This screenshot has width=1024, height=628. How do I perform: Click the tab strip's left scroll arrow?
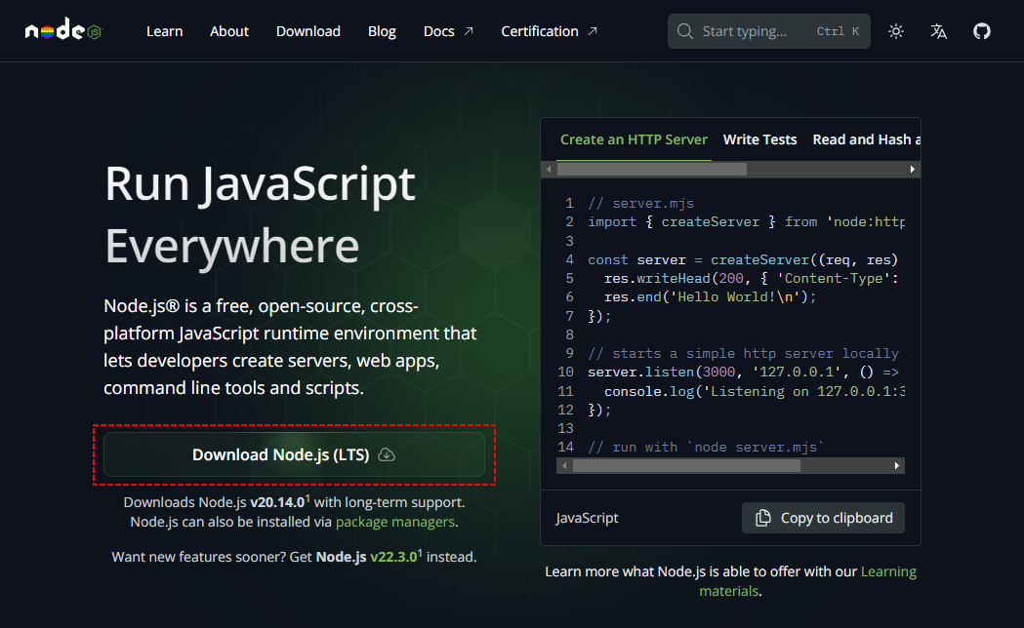(549, 170)
